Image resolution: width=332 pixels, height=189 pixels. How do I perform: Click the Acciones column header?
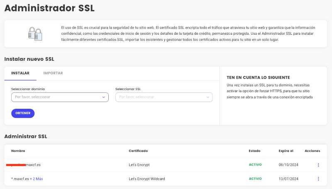coord(312,151)
